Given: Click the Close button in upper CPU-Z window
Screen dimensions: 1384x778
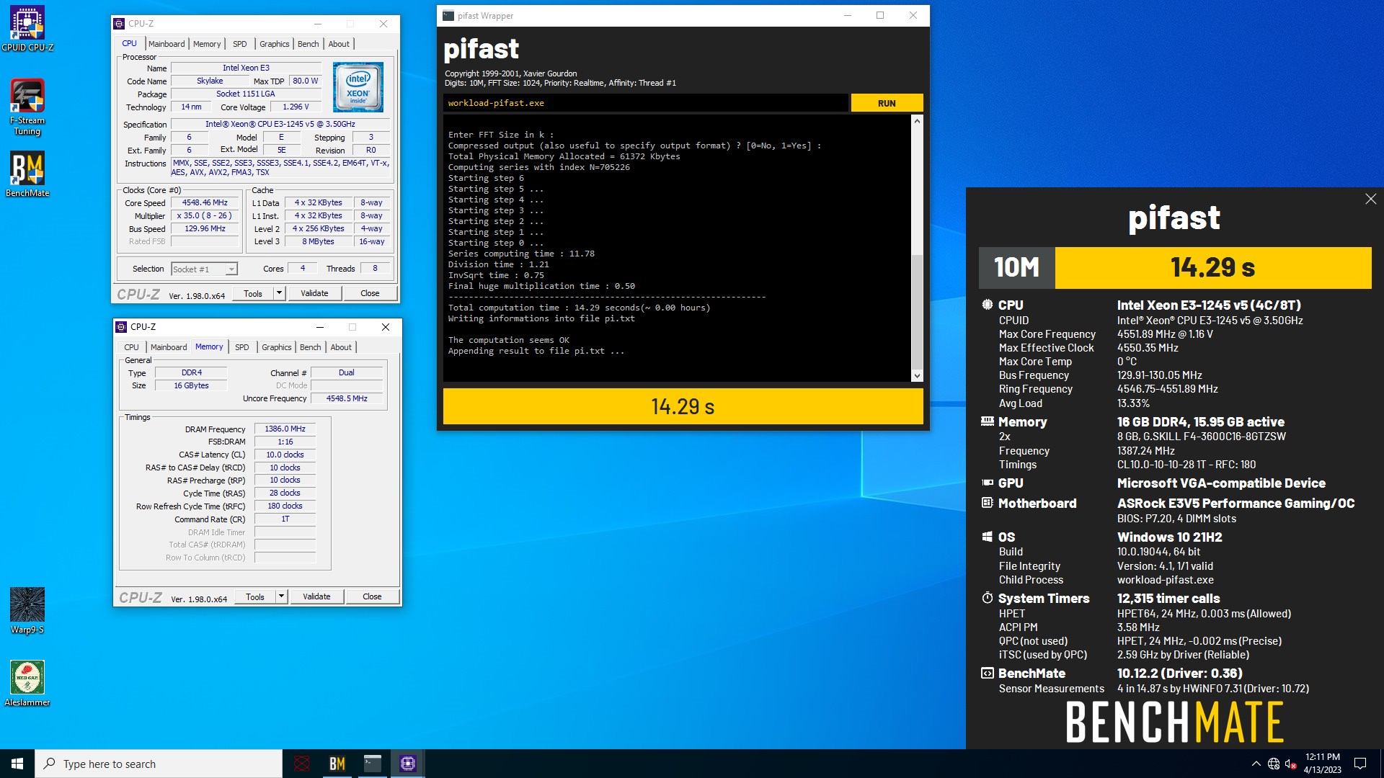Looking at the screenshot, I should (370, 293).
